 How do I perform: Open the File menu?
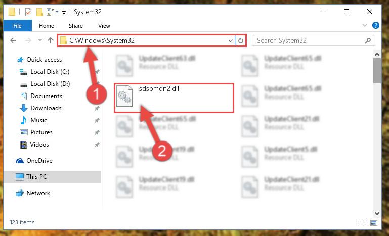pos(17,26)
